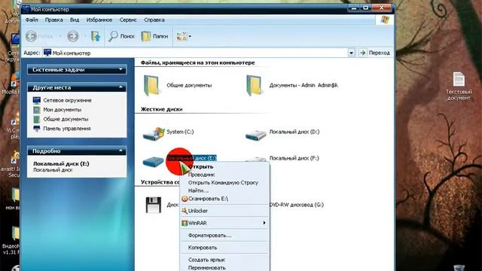Expand the WinRAR submenu
This screenshot has height=271, width=482.
pyautogui.click(x=224, y=223)
